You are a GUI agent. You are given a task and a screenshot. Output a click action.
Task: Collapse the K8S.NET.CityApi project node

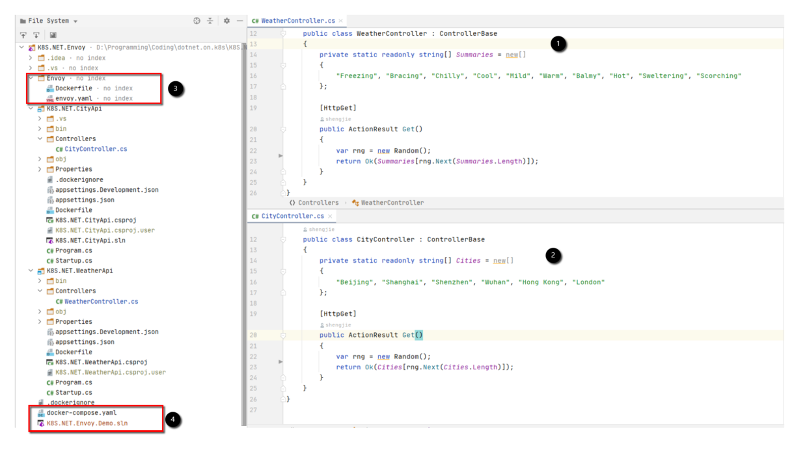coord(31,109)
